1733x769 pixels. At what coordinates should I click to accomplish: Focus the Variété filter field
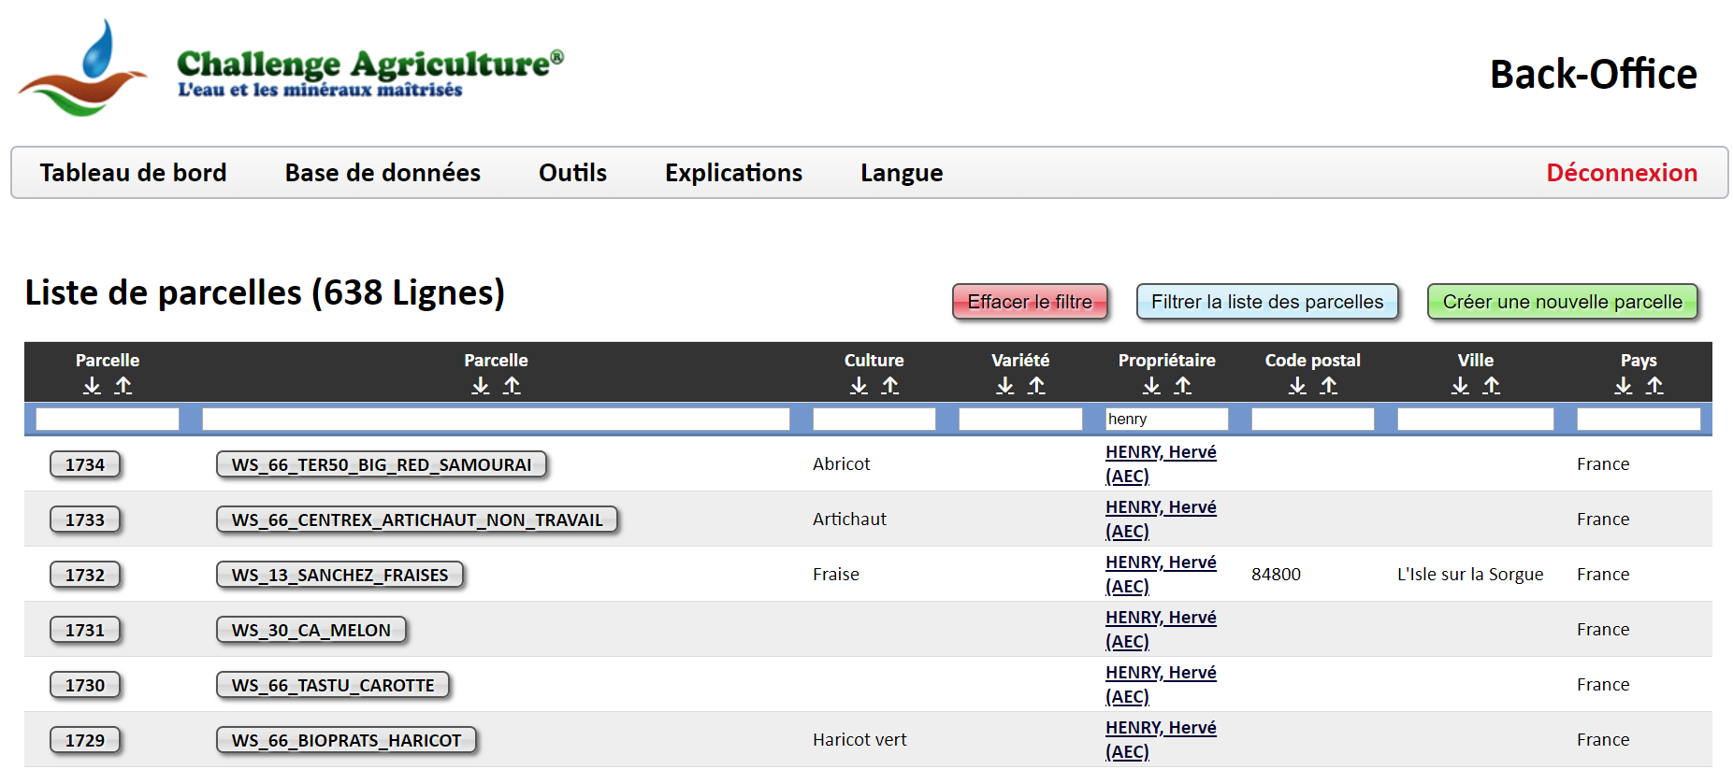coord(1020,419)
